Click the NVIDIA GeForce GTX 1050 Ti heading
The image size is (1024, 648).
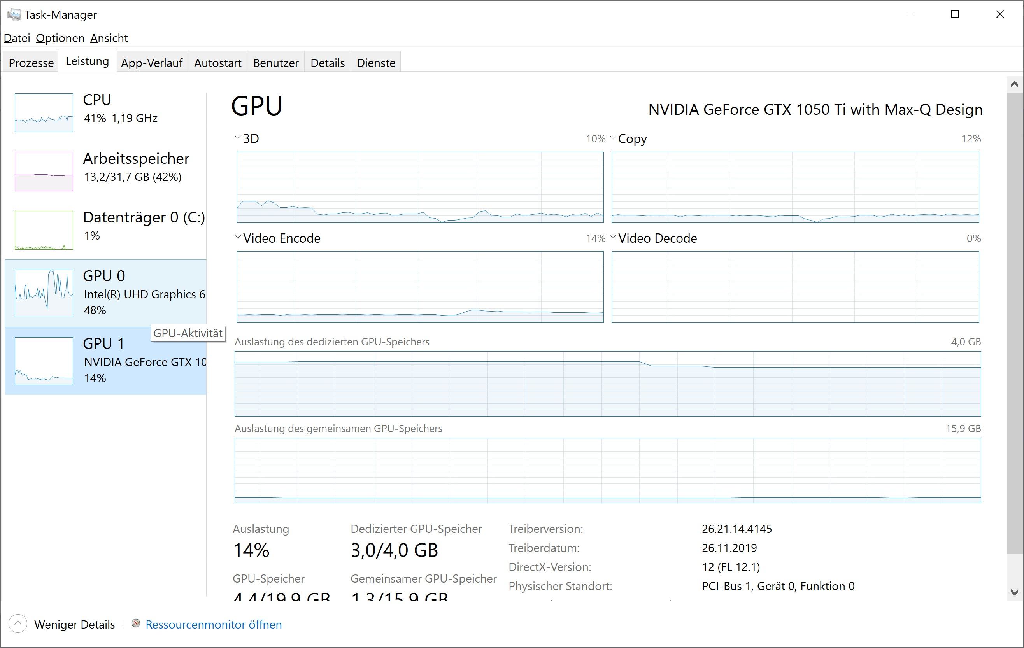(815, 109)
